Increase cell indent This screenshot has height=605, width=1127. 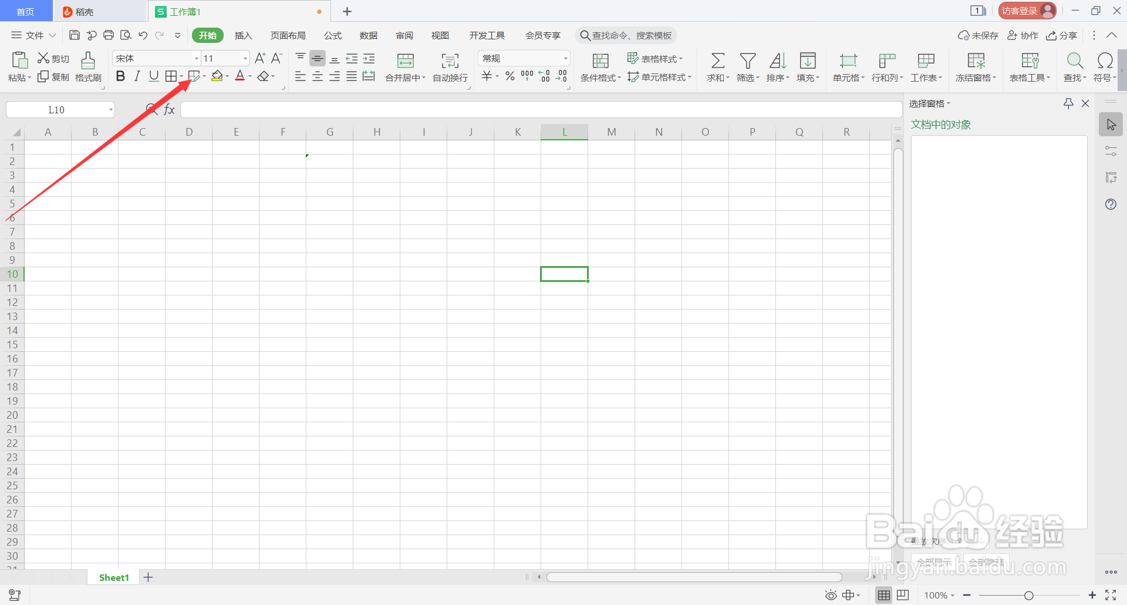point(369,58)
